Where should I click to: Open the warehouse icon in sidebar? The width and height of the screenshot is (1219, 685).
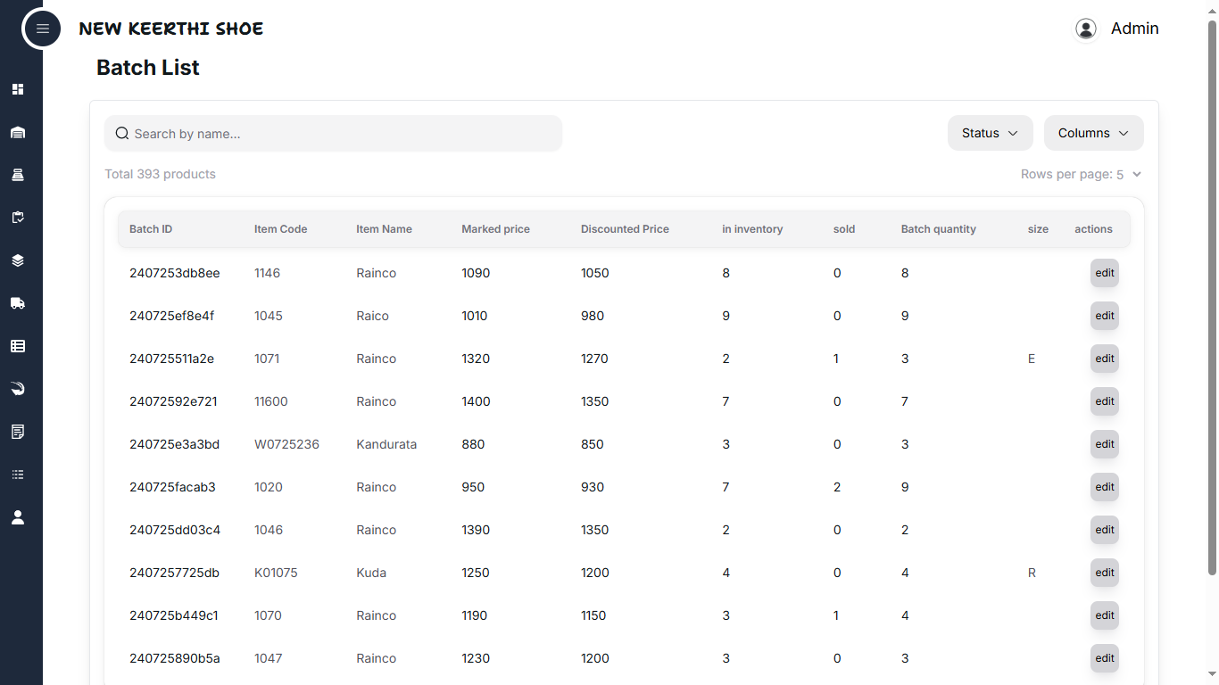click(18, 132)
